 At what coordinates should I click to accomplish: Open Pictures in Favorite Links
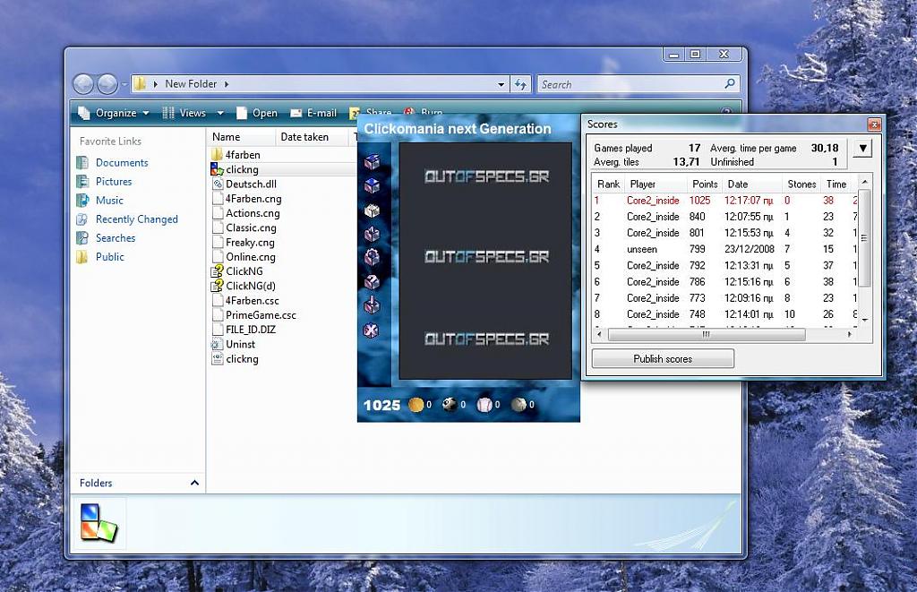[104, 181]
